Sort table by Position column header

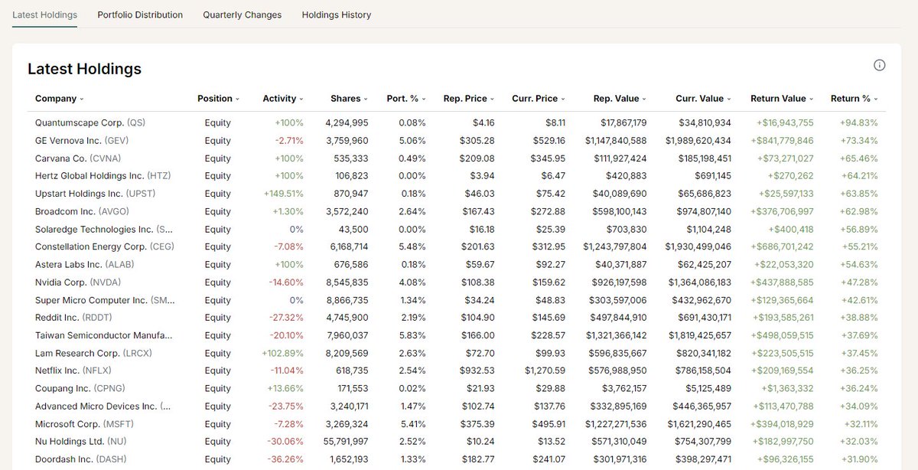coord(218,99)
